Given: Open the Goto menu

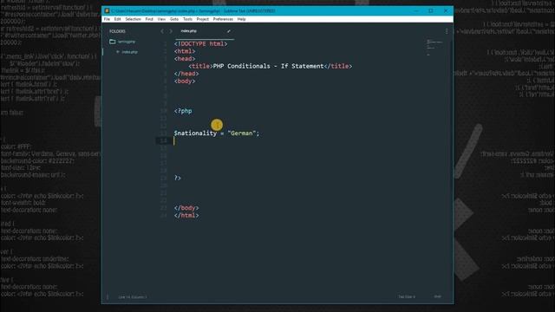Looking at the screenshot, I should click(x=174, y=19).
